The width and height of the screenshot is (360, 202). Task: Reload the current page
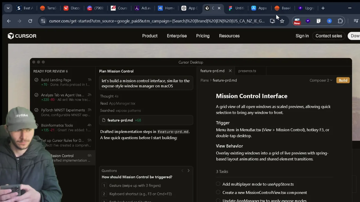click(30, 21)
